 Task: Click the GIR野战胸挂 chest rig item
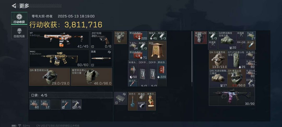point(227,40)
